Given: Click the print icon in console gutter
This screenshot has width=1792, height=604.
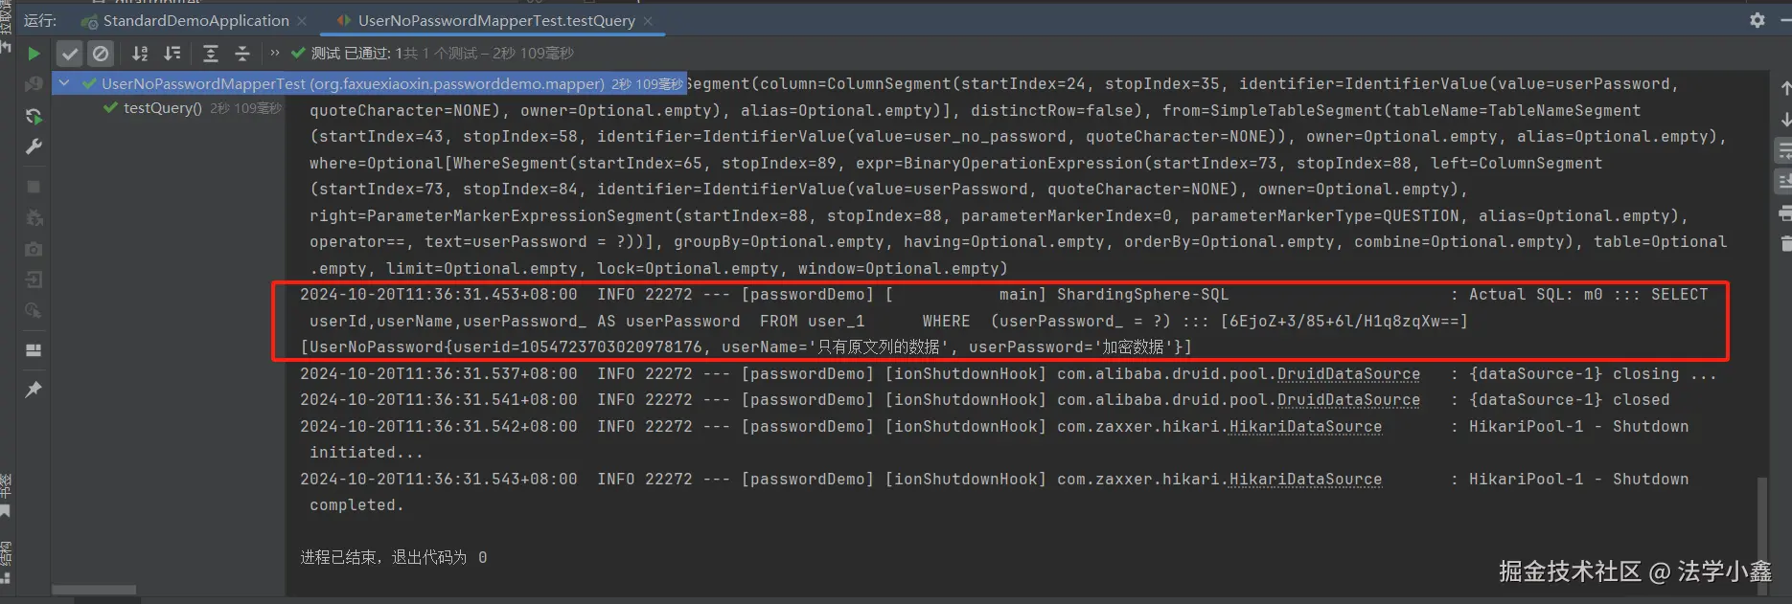Looking at the screenshot, I should [x=1784, y=213].
